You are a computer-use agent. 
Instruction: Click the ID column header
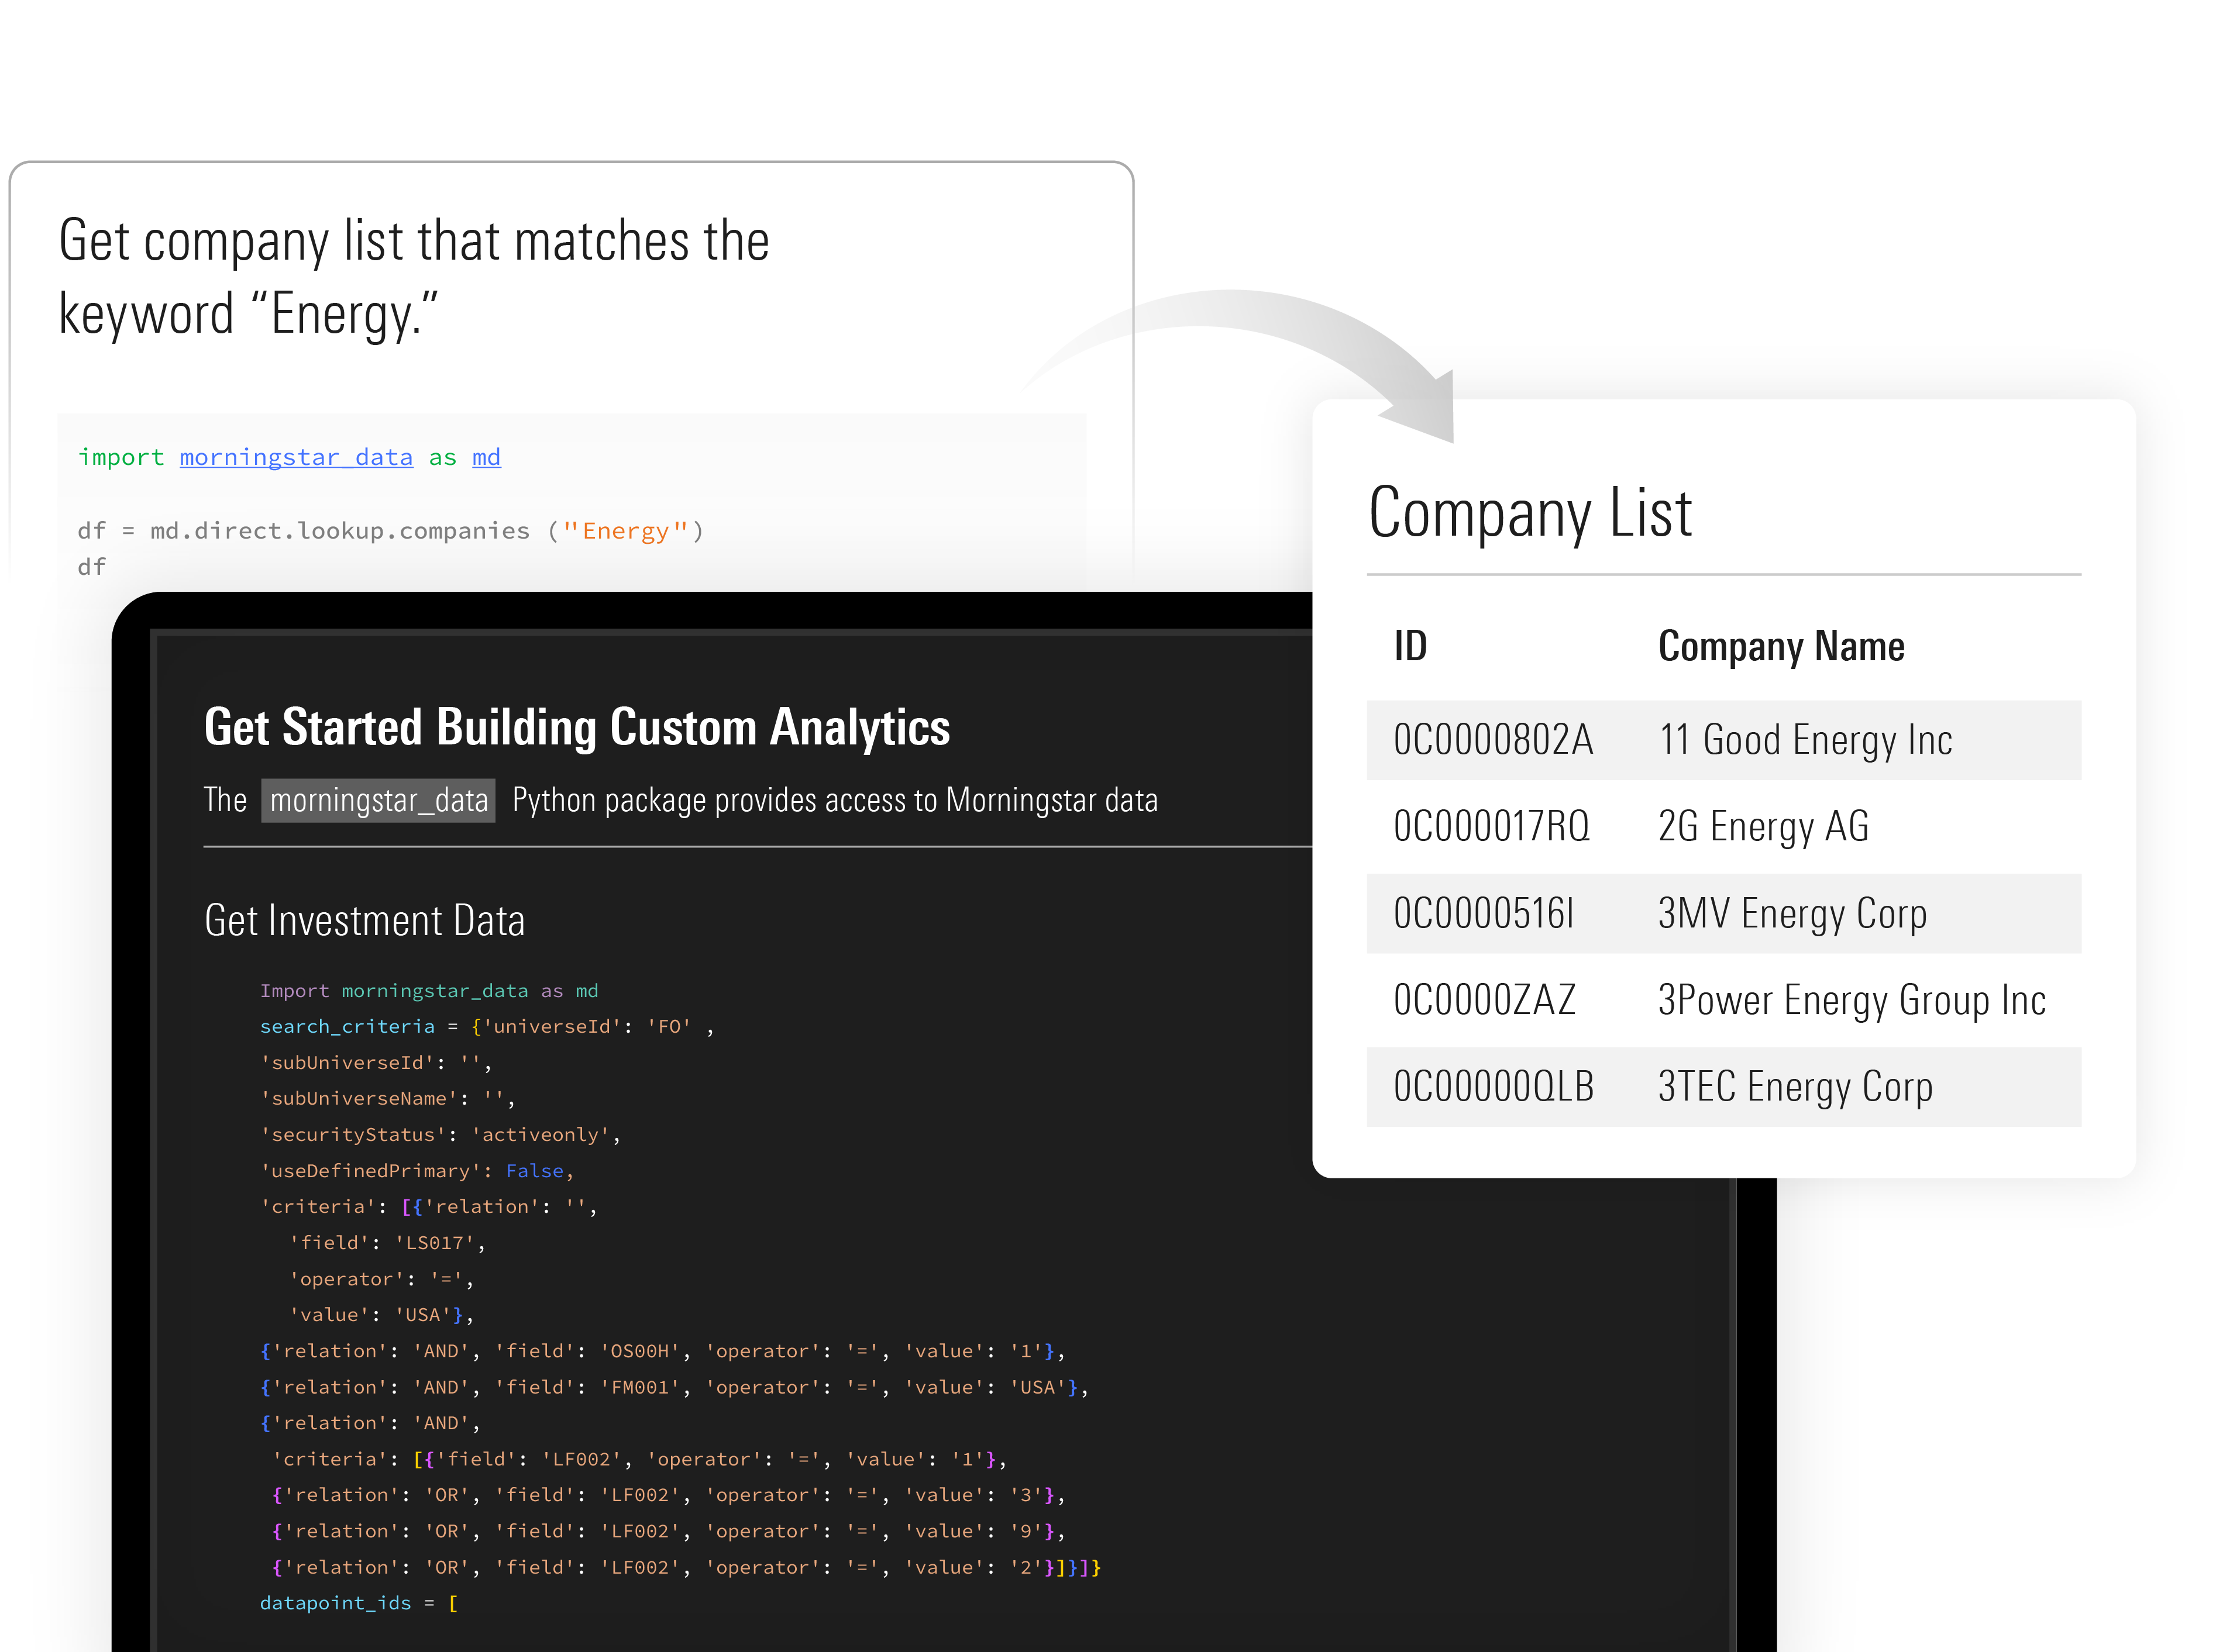point(1410,647)
